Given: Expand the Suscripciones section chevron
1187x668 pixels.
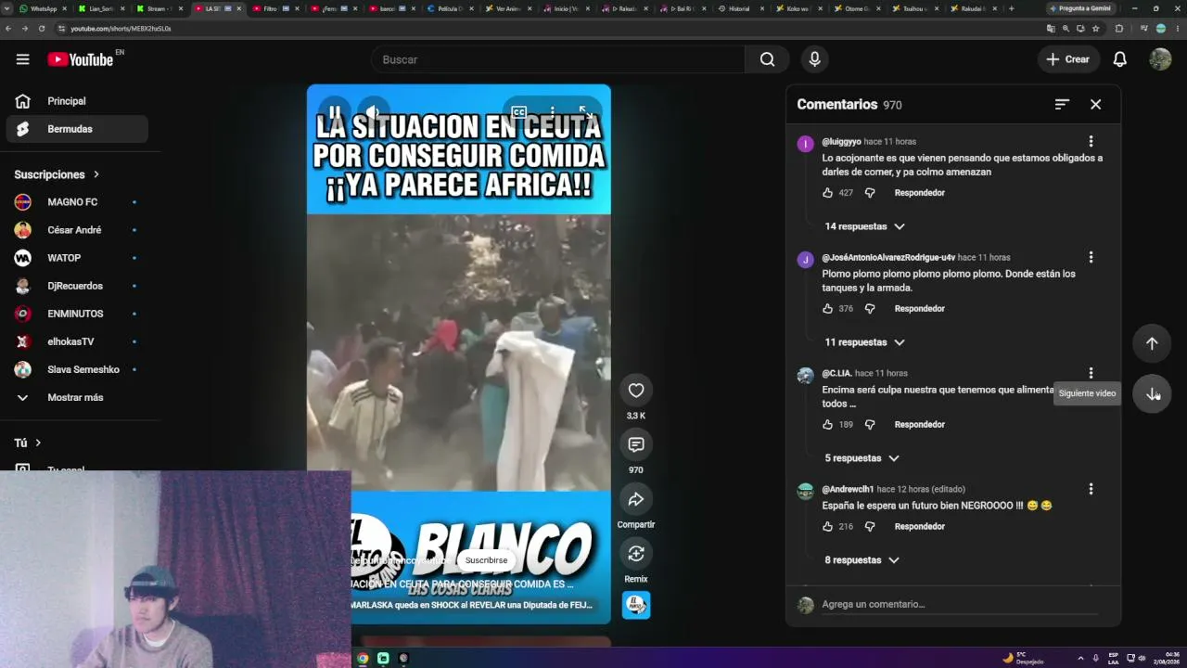Looking at the screenshot, I should coord(96,174).
